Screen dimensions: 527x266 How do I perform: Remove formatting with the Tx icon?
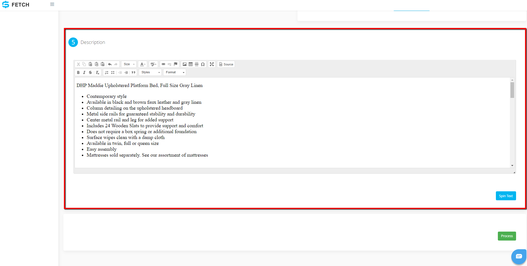(98, 72)
